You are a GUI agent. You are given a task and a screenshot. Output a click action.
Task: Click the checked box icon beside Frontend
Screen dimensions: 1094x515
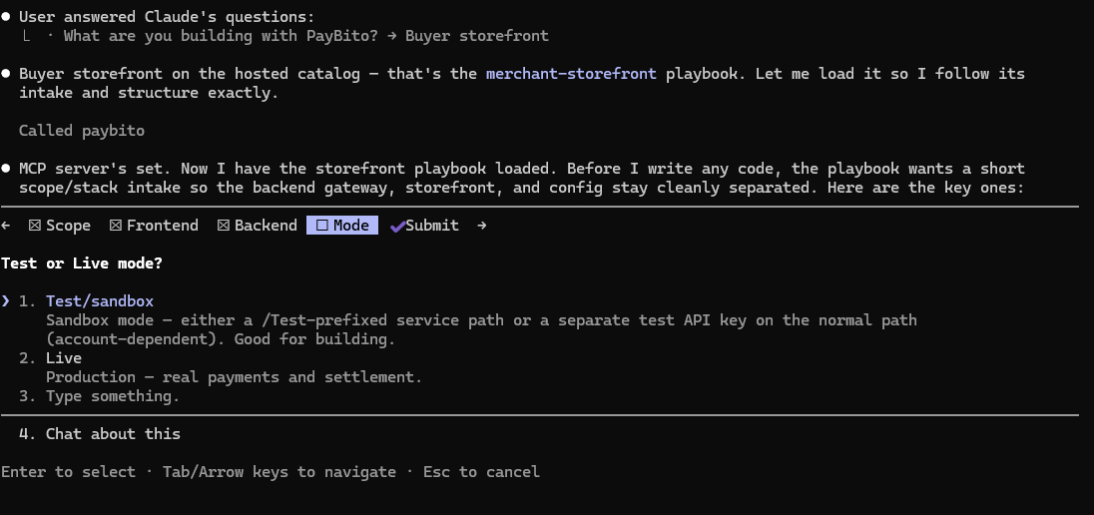116,226
